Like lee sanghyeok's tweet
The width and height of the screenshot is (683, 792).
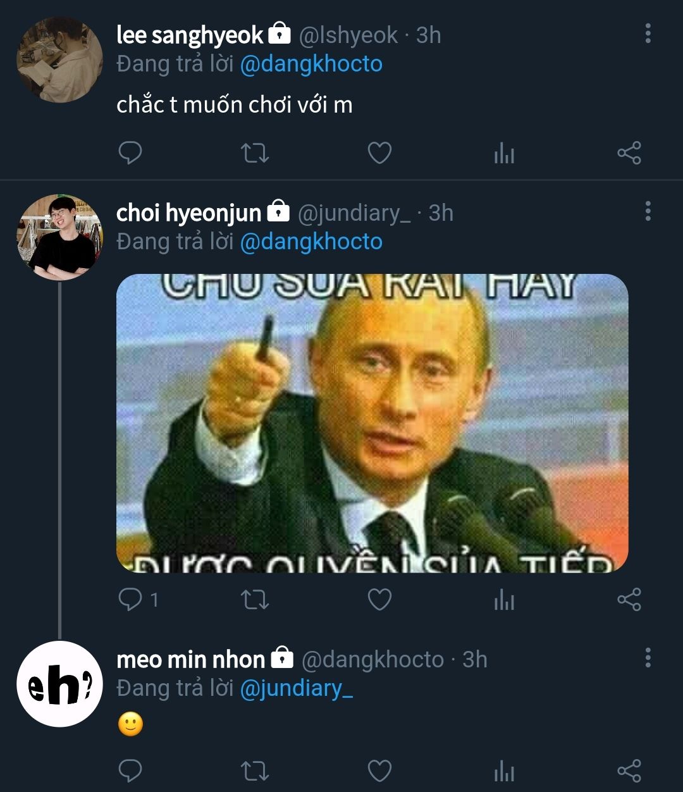379,153
